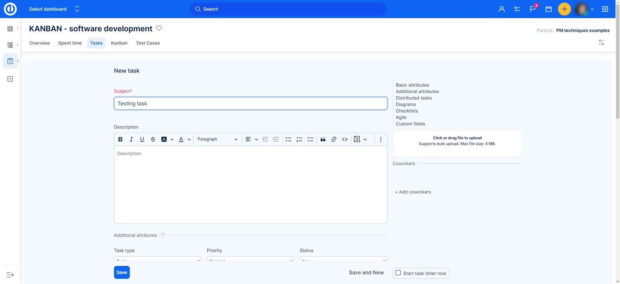Open text alignment dropdown
620x284 pixels.
pyautogui.click(x=251, y=139)
